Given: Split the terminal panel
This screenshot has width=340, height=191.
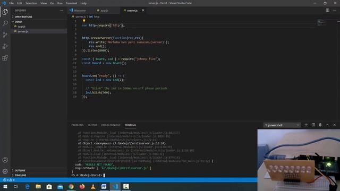Looking at the screenshot, I should coord(313,125).
